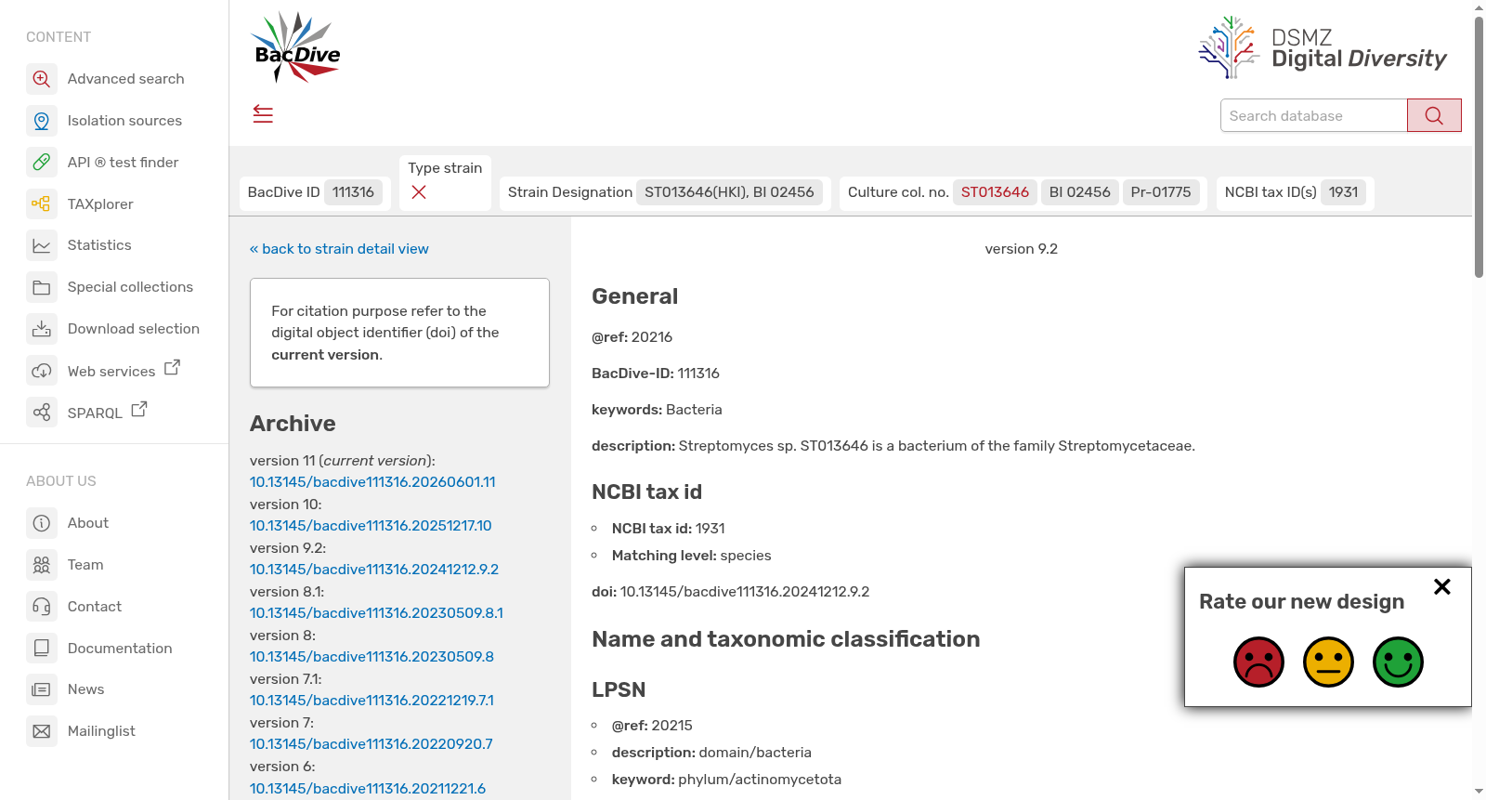1486x800 pixels.
Task: Click scrollbar down arrow at bottom
Action: (1479, 792)
